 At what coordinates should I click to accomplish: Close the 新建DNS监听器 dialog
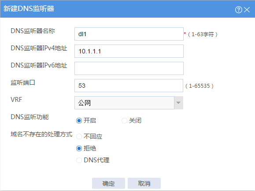click(247, 10)
